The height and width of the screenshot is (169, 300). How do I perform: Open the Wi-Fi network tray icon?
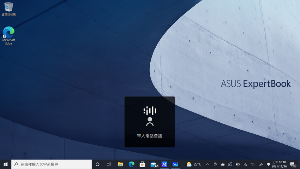245,164
